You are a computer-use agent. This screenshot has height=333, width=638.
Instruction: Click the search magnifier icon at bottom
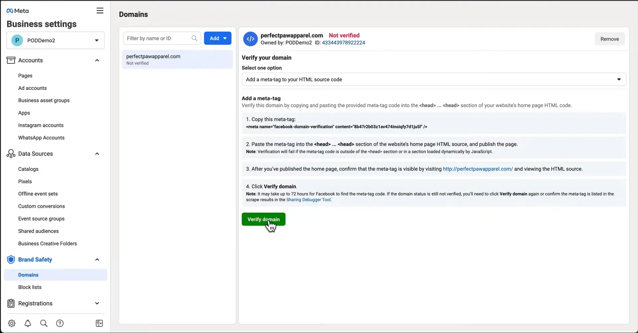(44, 323)
